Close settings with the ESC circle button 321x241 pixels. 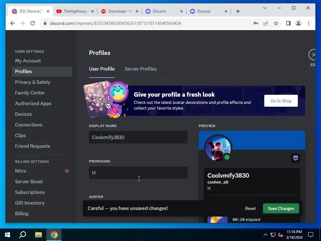tap(313, 55)
